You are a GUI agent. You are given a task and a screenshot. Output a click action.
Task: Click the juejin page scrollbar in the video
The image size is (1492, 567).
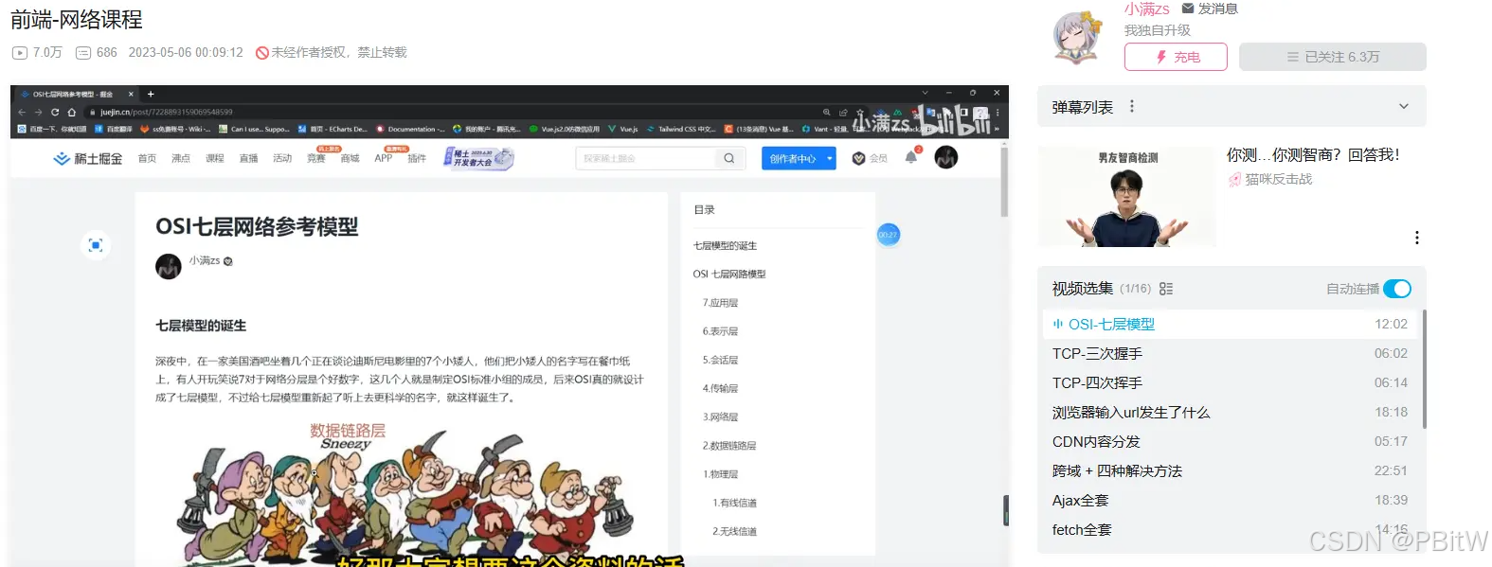(1004, 181)
